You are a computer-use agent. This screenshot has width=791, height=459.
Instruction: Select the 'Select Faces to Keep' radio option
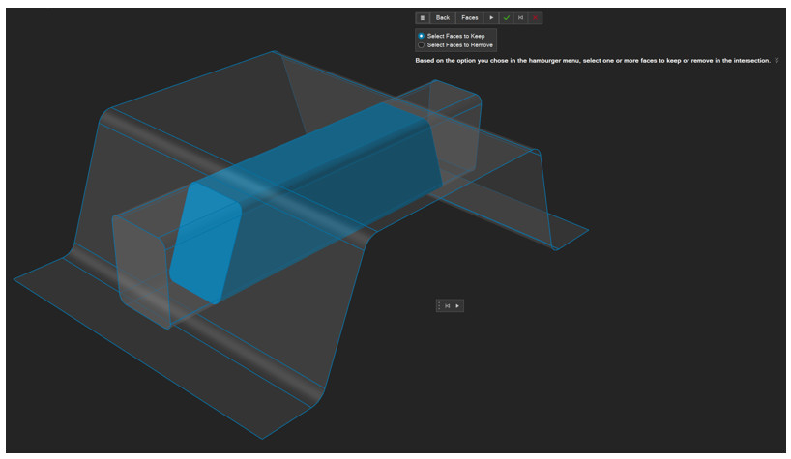pos(421,36)
